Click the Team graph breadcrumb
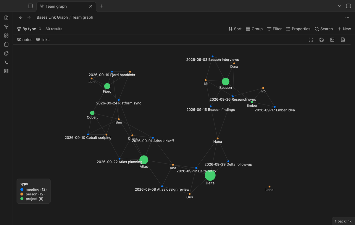Image resolution: width=355 pixels, height=225 pixels. tap(83, 17)
